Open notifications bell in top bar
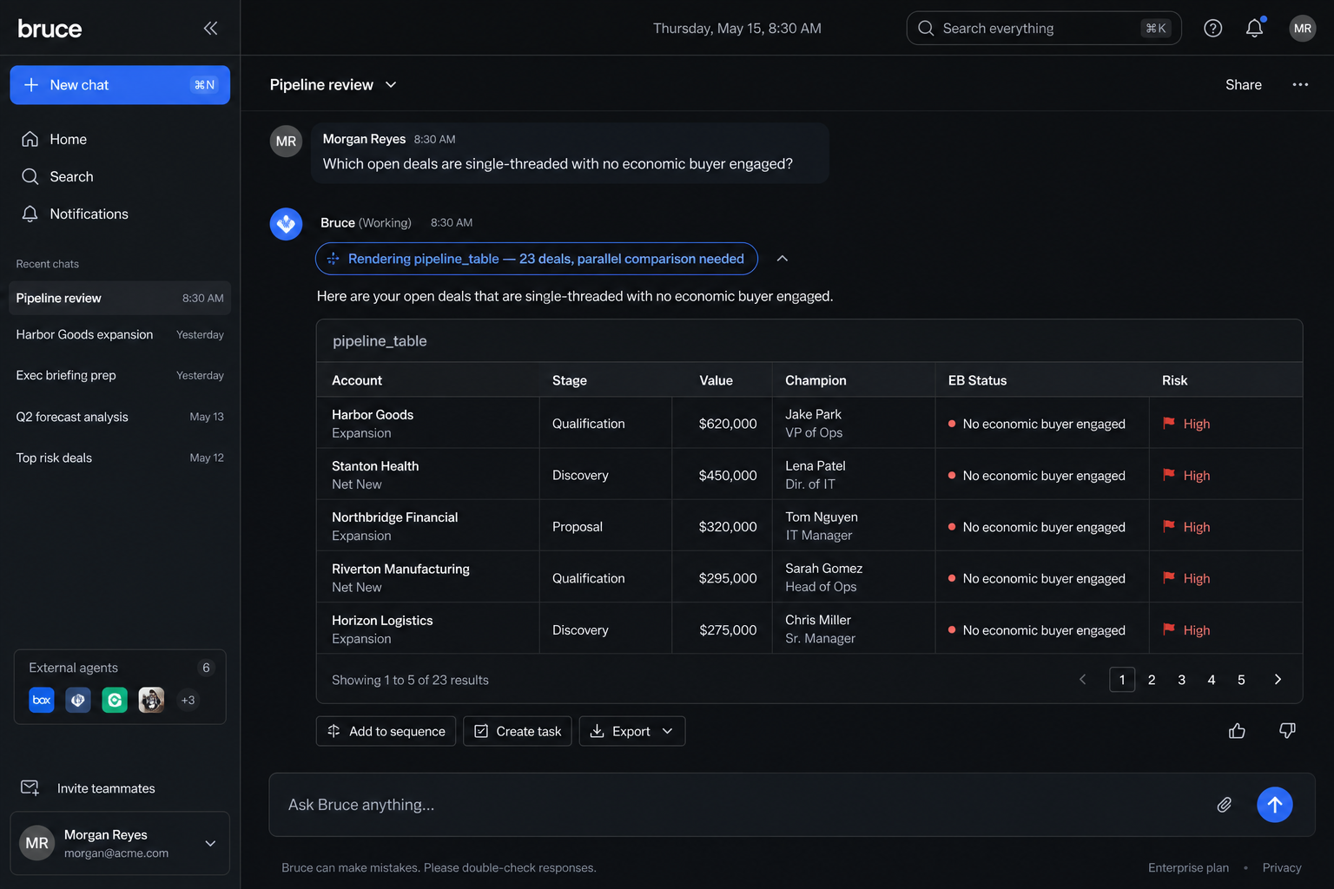1334x889 pixels. 1254,28
